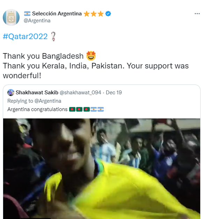Screen dimensions: 203x219
Task: Open the @Argentina handle under account name
Action: (37, 21)
